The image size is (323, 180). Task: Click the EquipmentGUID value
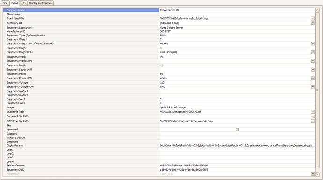coord(184,170)
